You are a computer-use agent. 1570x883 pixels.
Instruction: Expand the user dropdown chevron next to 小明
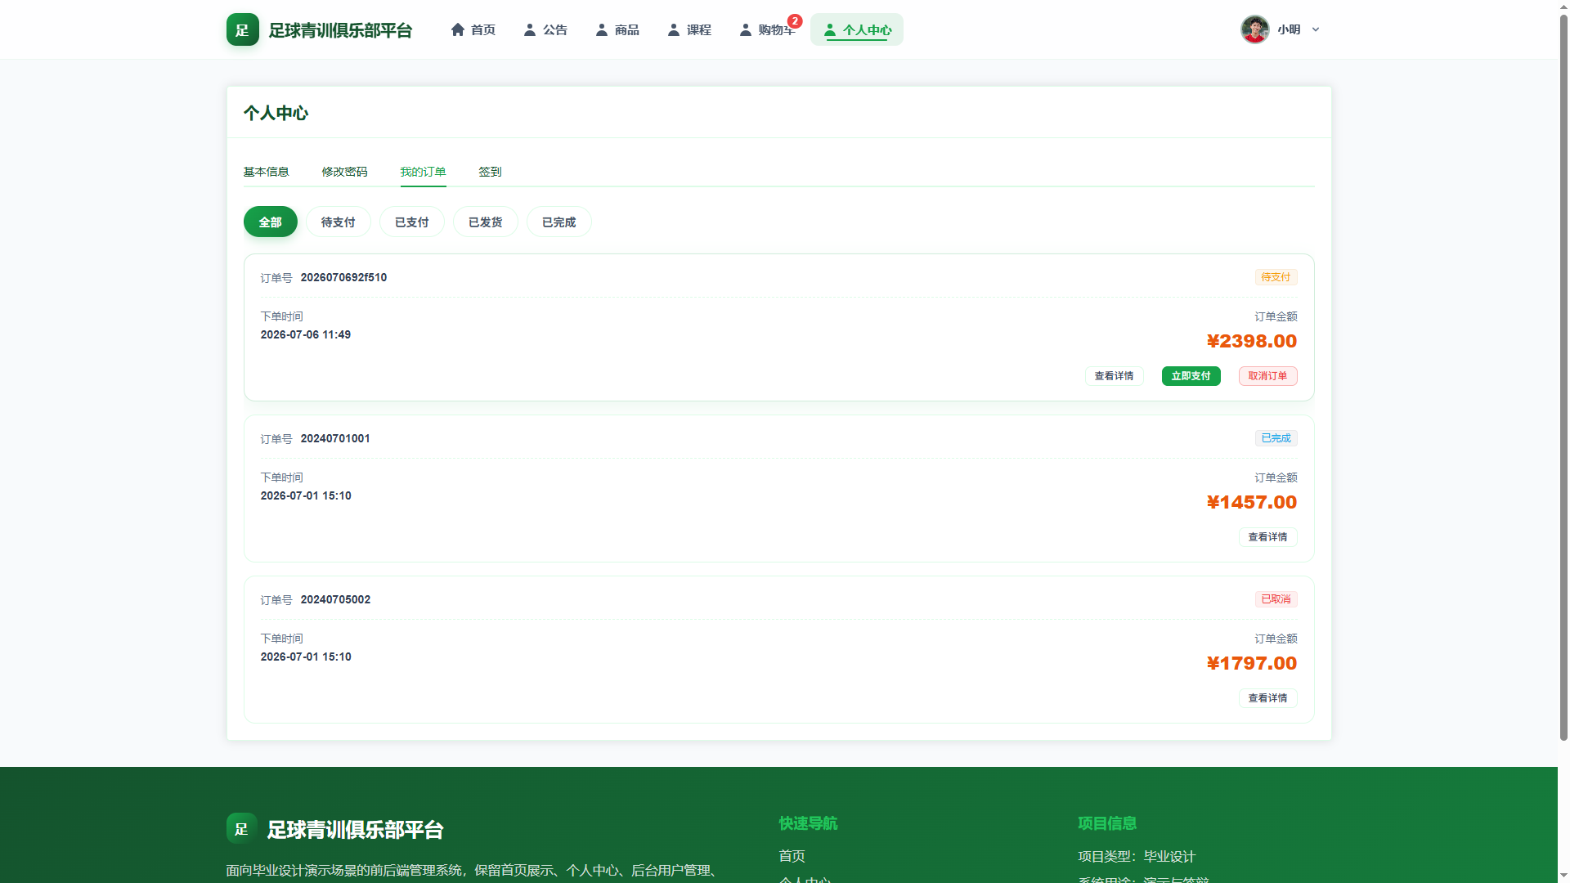[x=1316, y=29]
